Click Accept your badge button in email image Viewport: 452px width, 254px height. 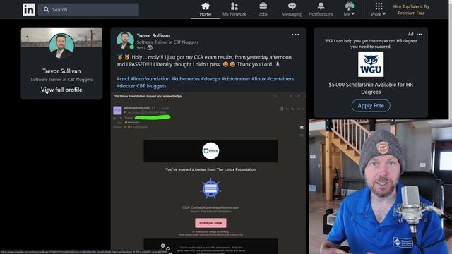coord(210,223)
